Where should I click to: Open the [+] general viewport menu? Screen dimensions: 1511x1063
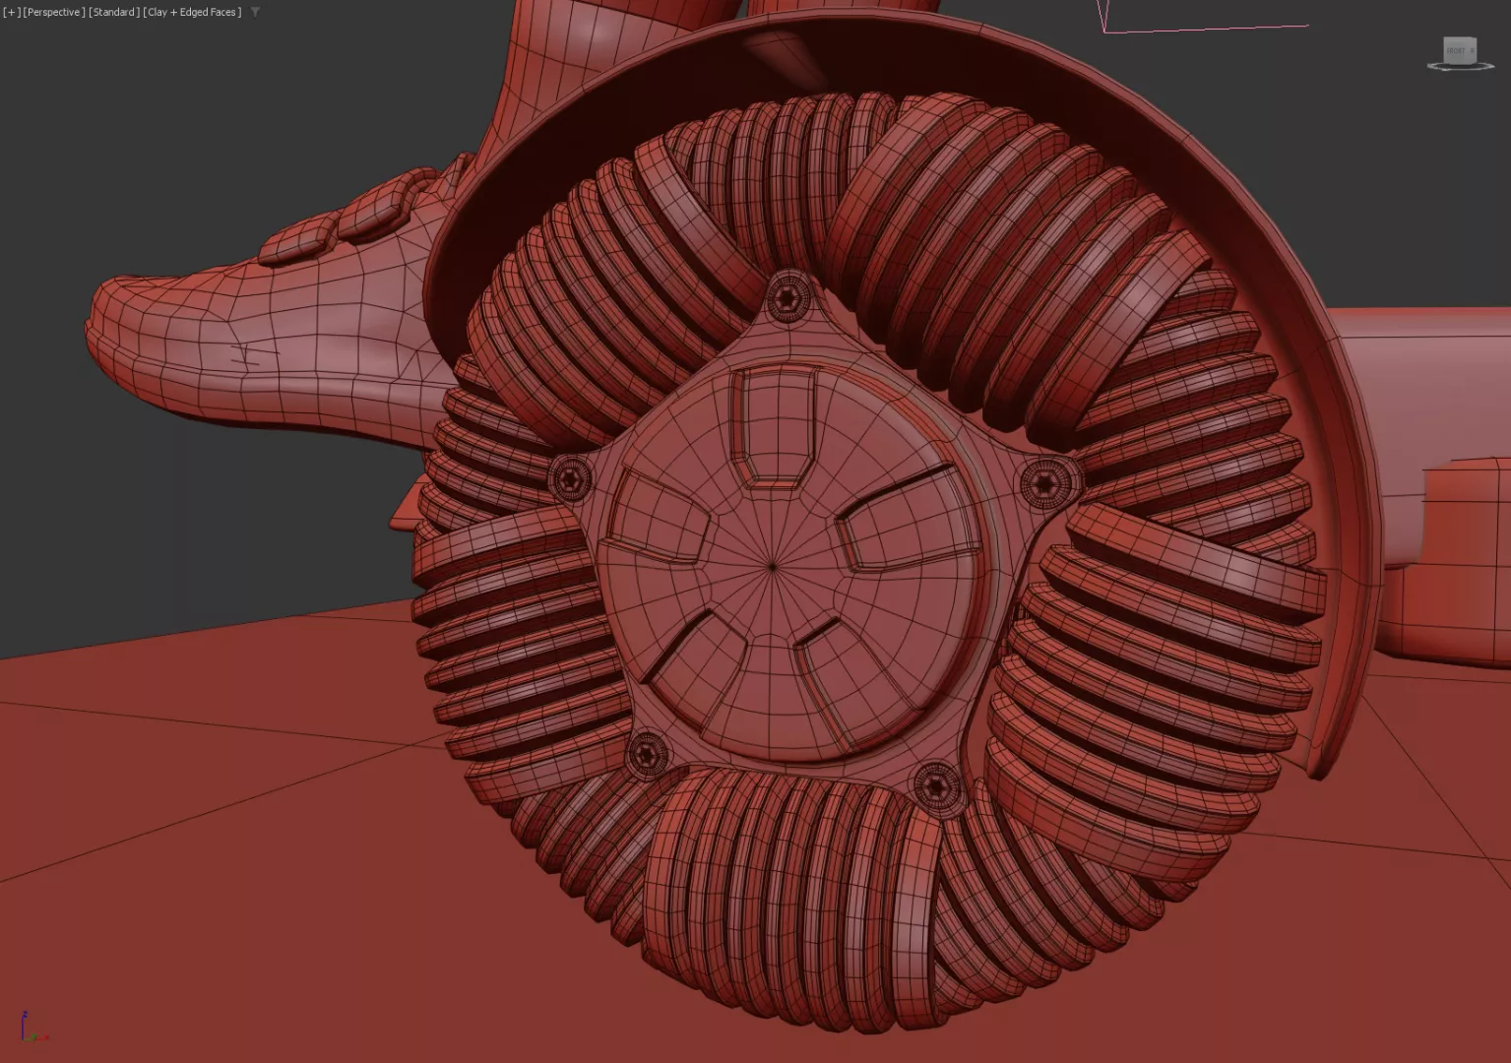point(11,13)
